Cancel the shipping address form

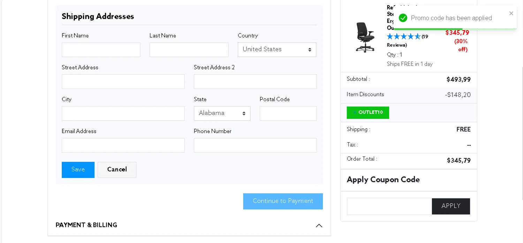click(x=117, y=170)
